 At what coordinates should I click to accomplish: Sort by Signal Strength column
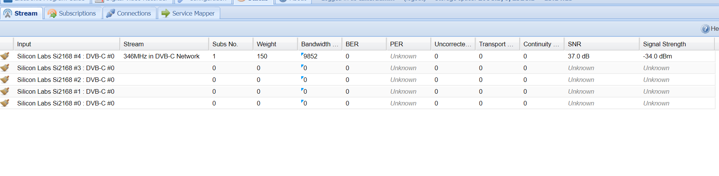click(x=677, y=44)
